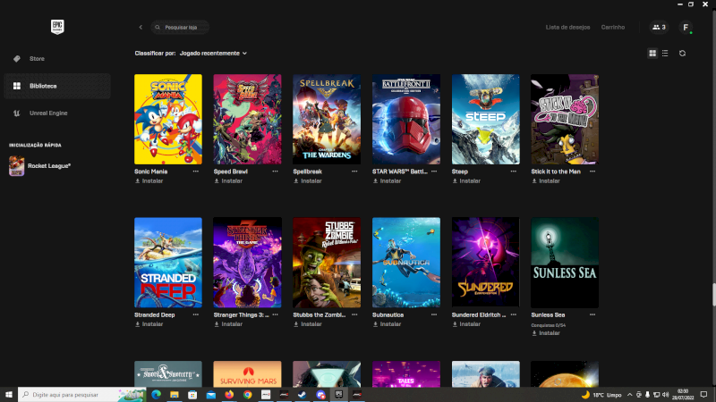Open the user profile avatar
Screen dimensions: 716x402
[x=686, y=28]
